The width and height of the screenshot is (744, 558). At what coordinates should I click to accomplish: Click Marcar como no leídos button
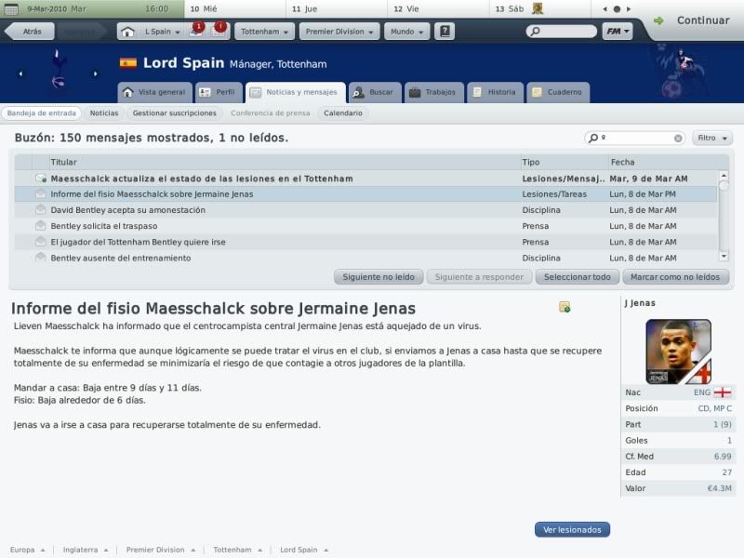[675, 277]
